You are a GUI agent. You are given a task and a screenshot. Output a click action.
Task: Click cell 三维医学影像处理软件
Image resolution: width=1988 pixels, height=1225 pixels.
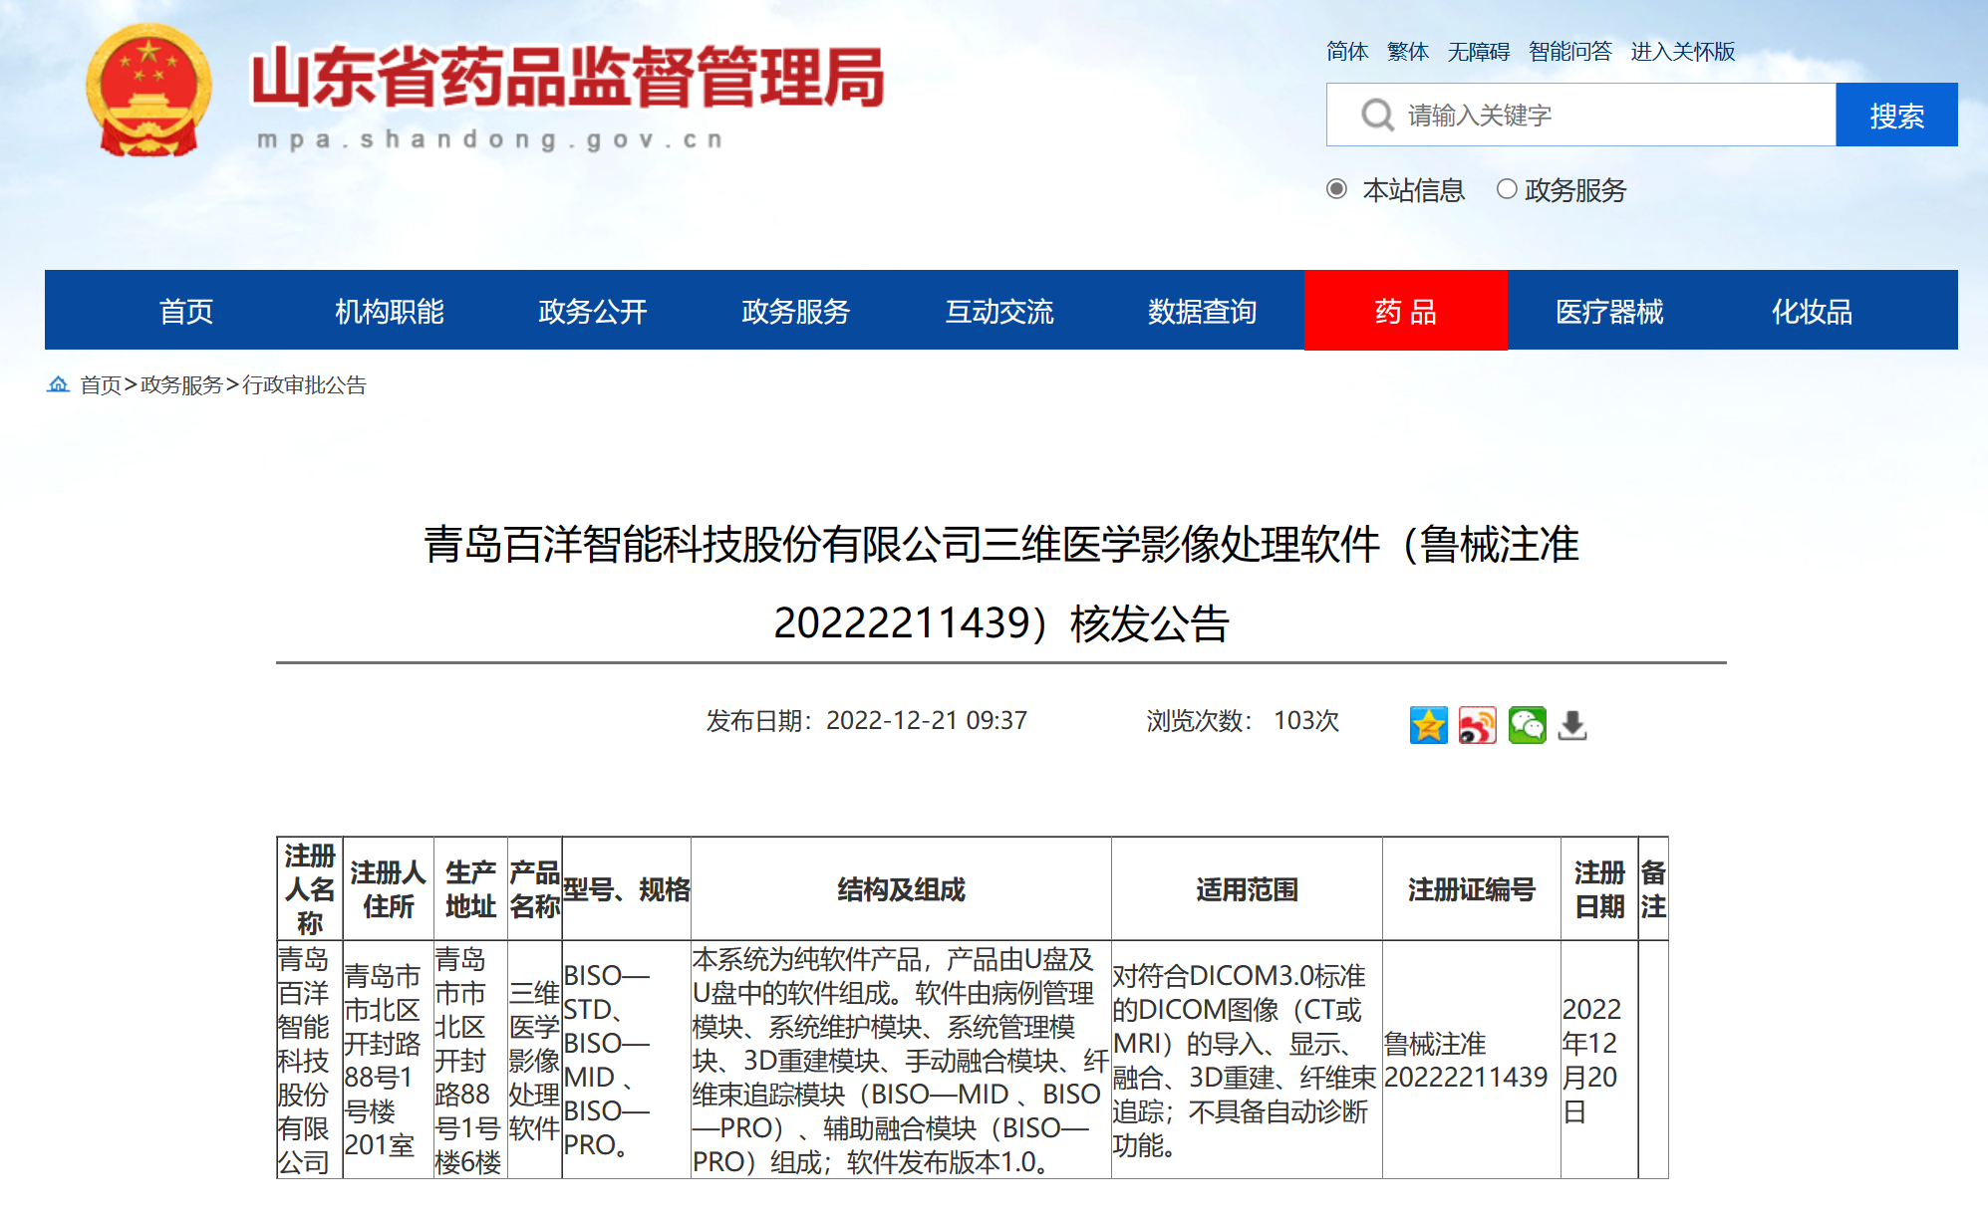point(535,1061)
